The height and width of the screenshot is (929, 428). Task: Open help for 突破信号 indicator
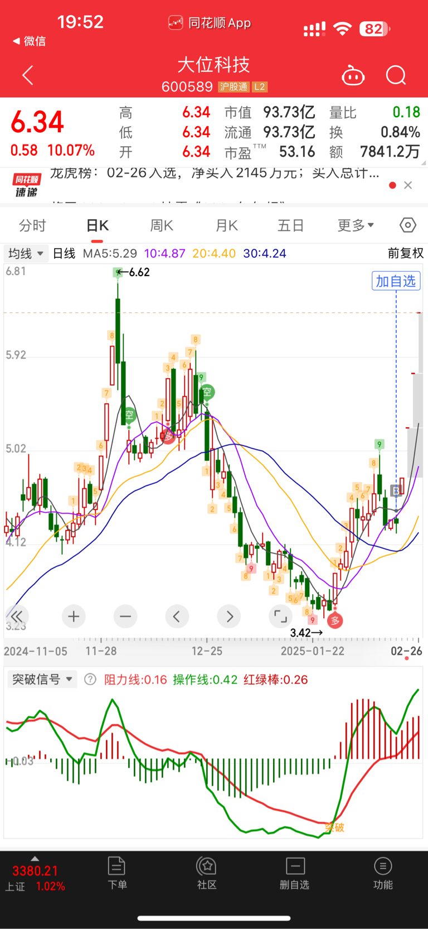click(x=90, y=680)
